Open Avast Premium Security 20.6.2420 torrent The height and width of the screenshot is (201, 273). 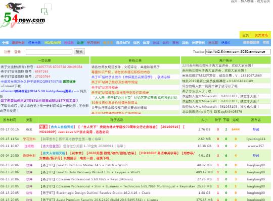tap(99, 199)
